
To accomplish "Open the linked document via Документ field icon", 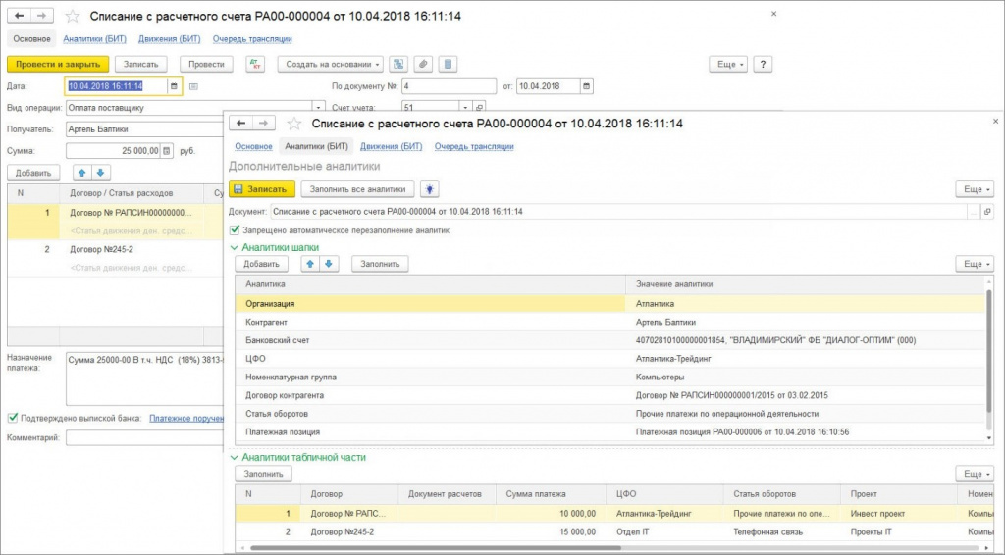I will click(x=987, y=211).
